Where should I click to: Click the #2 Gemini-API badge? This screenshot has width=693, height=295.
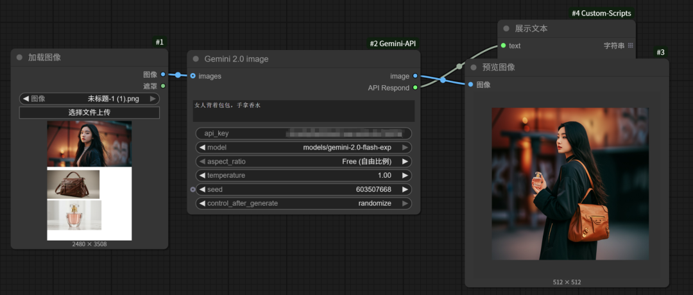pyautogui.click(x=393, y=43)
